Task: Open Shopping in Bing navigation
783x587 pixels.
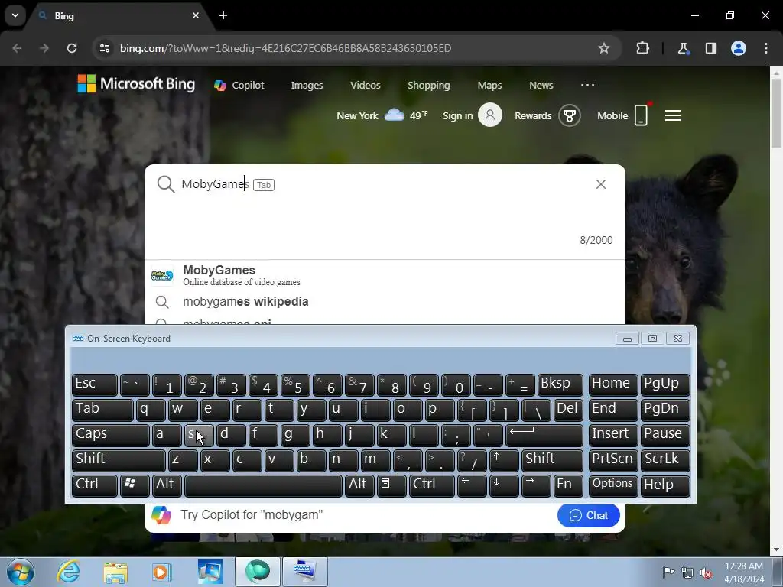Action: [428, 86]
